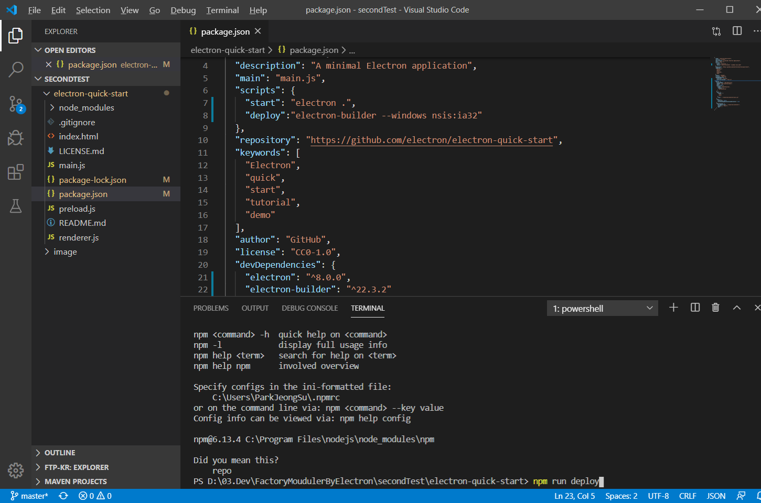Close the package.json editor tab
The image size is (761, 503).
[258, 31]
